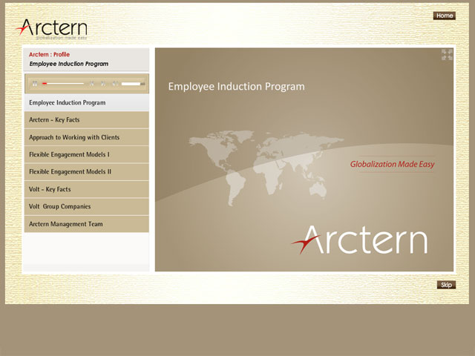Select Flexible Engagement Models II

86,171
